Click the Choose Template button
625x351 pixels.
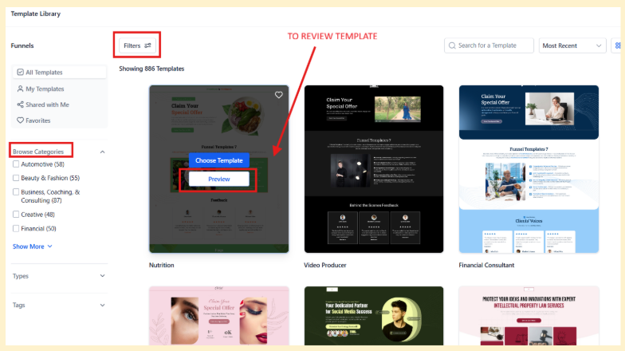tap(218, 160)
